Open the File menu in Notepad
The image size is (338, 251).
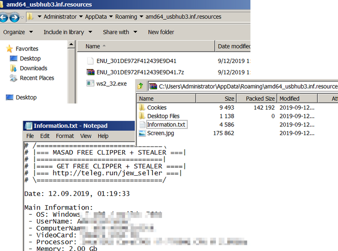[30, 136]
